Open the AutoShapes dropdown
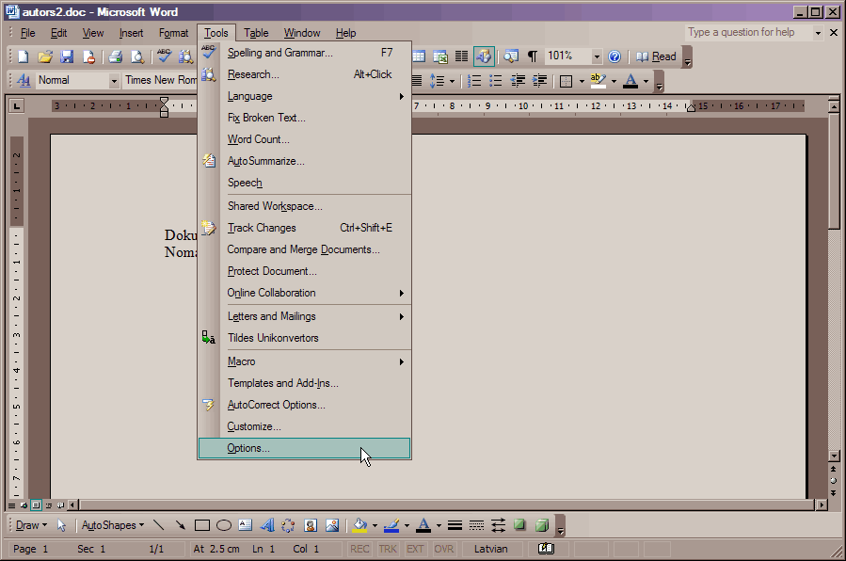 click(113, 525)
